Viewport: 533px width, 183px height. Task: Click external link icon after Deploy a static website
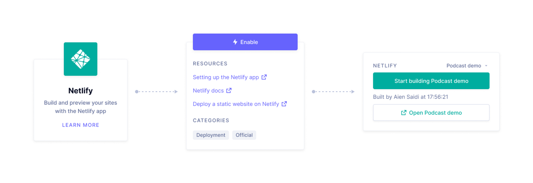pyautogui.click(x=284, y=104)
